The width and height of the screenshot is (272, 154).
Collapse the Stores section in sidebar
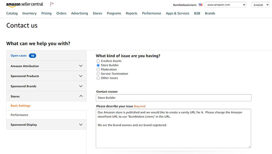pyautogui.click(x=47, y=96)
